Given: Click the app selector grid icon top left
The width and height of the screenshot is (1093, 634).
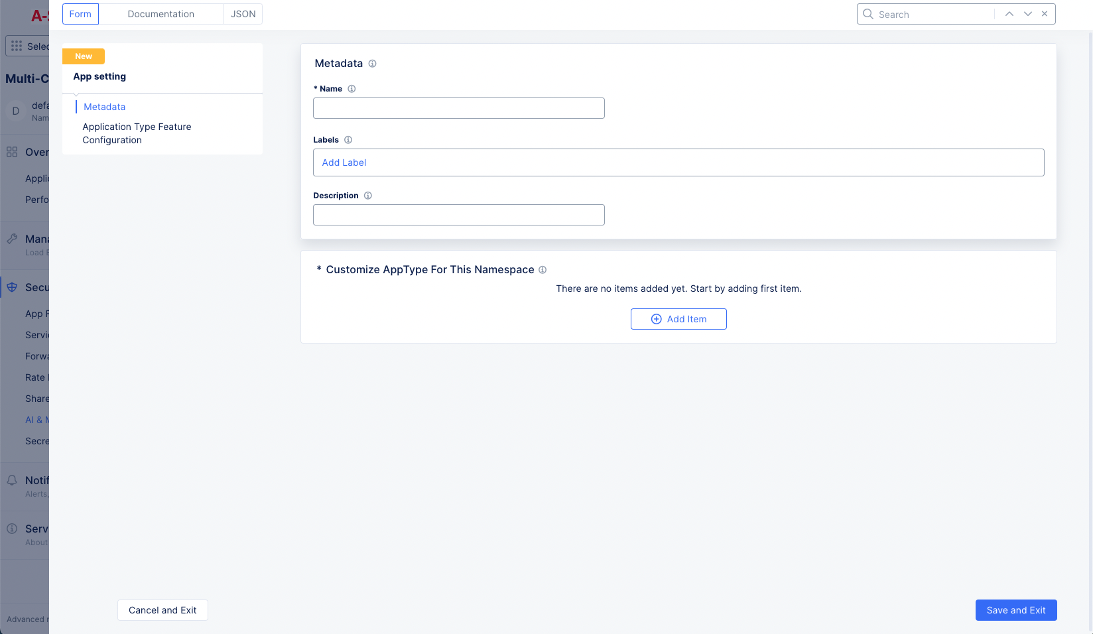Looking at the screenshot, I should coord(17,46).
